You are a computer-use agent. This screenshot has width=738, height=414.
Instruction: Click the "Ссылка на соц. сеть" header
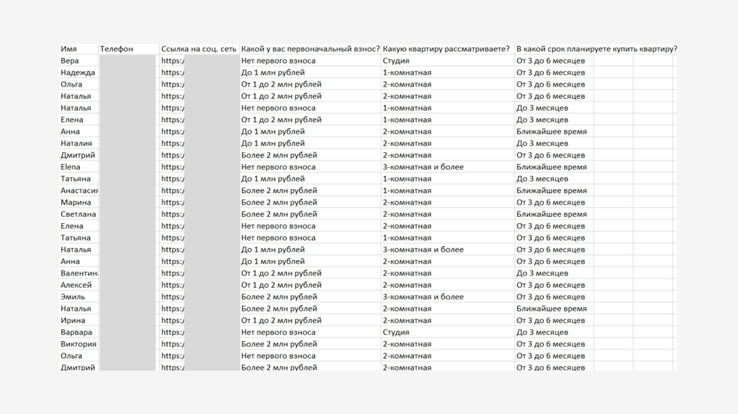pos(199,49)
